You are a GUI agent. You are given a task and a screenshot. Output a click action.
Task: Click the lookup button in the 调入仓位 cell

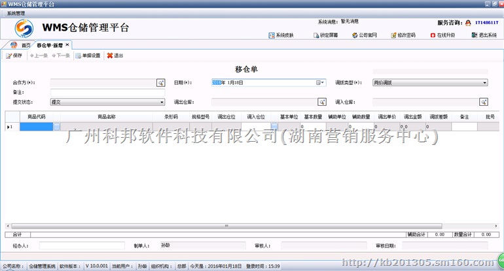point(274,127)
